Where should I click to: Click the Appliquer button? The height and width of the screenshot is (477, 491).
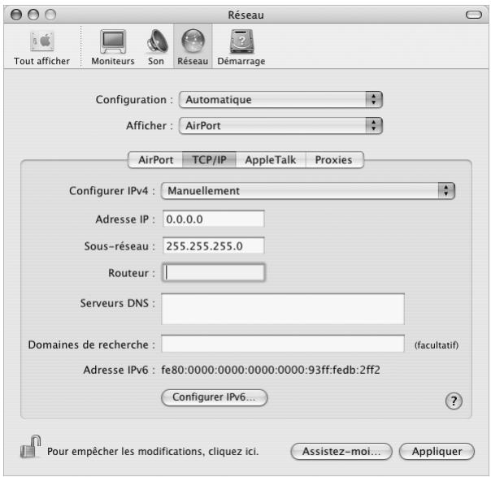[437, 451]
